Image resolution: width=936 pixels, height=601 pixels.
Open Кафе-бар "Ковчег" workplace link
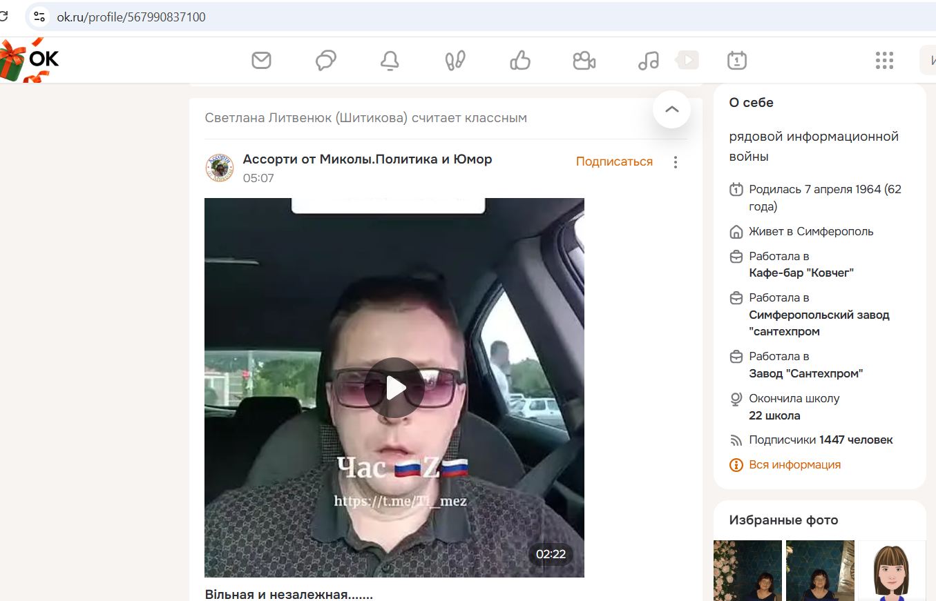click(x=801, y=273)
